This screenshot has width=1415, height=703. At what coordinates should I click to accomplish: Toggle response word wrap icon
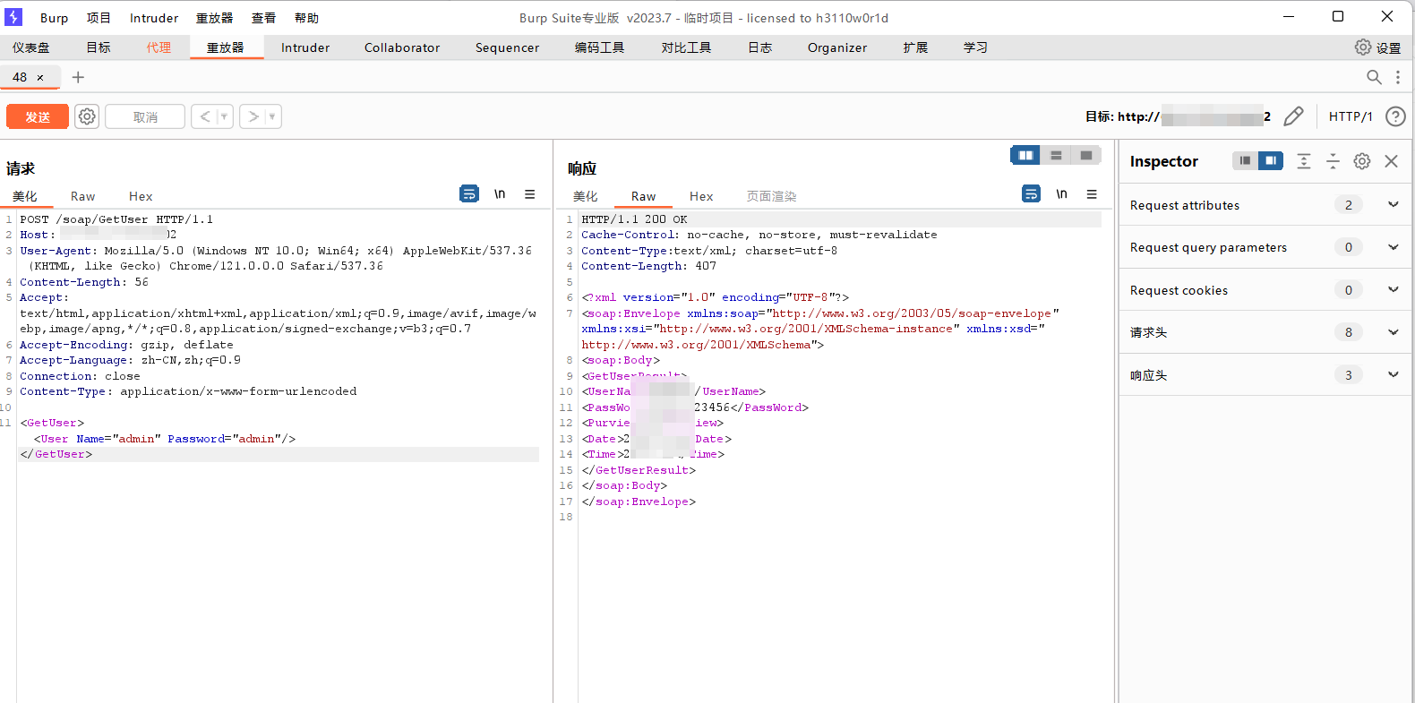tap(1032, 193)
